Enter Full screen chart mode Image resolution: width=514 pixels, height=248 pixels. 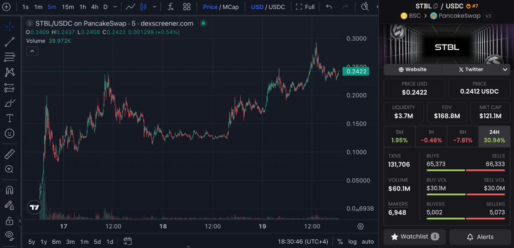(x=305, y=7)
